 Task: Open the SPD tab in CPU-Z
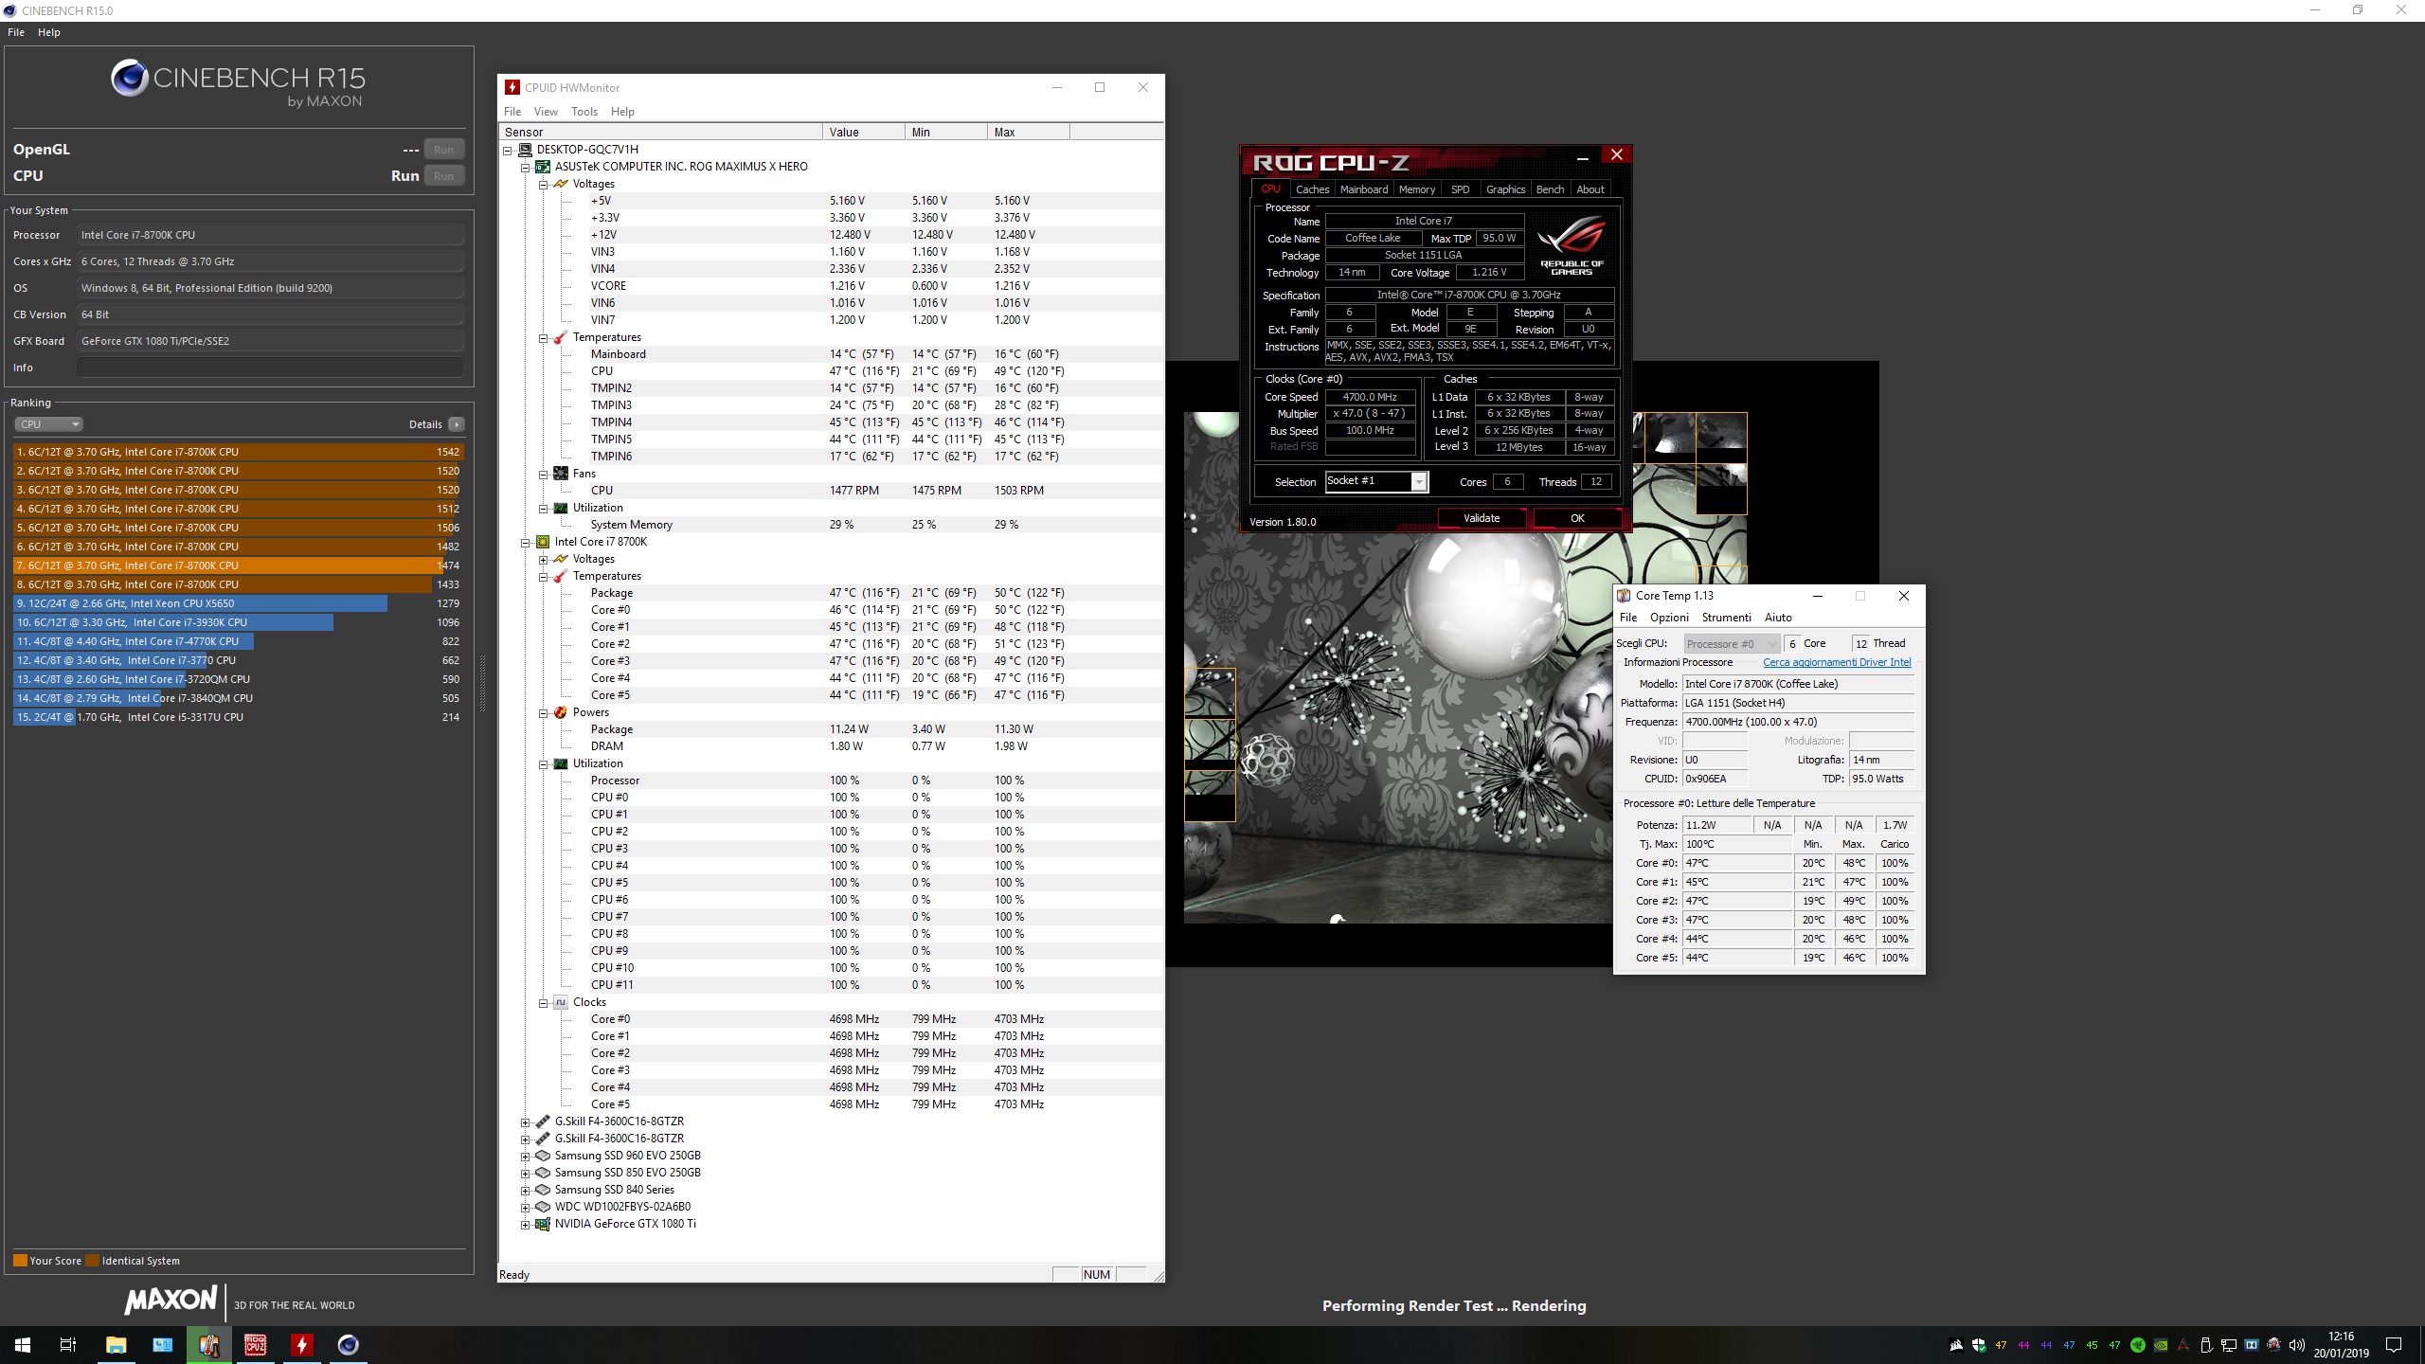[x=1461, y=189]
